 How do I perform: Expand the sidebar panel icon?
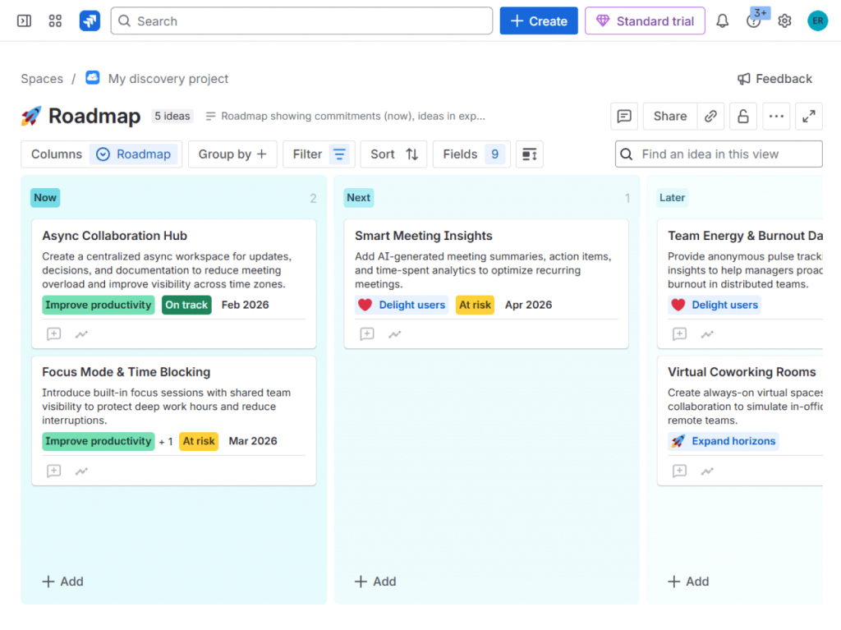click(24, 21)
